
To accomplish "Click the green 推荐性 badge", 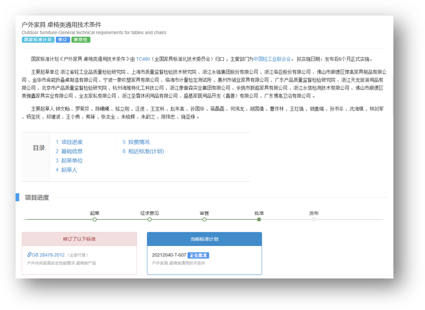I will 79,39.
